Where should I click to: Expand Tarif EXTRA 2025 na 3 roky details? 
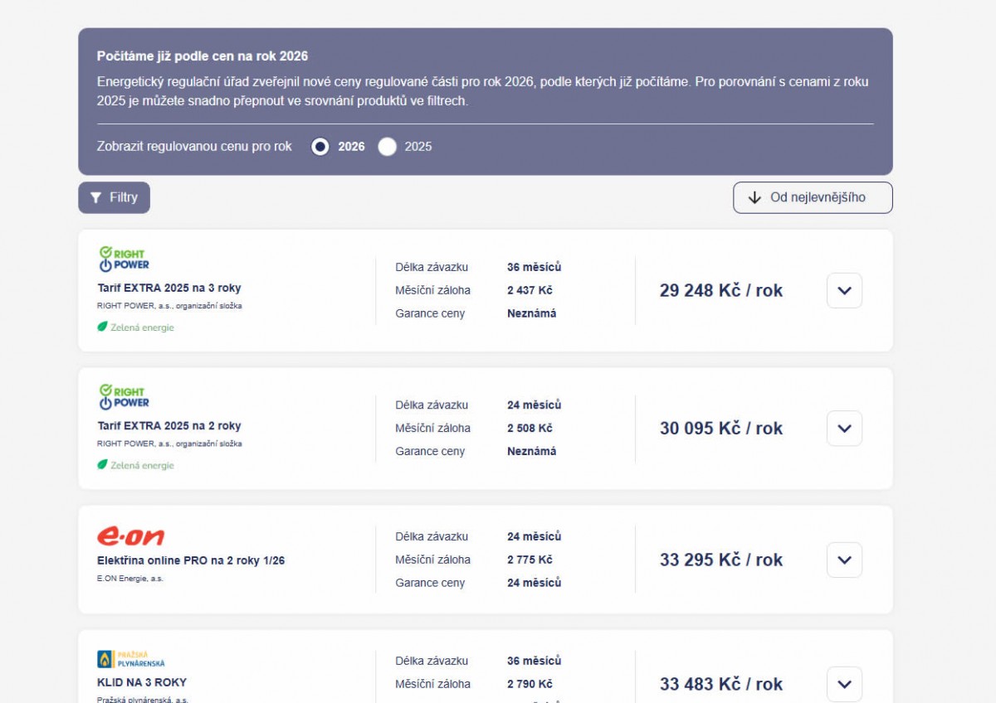point(844,291)
